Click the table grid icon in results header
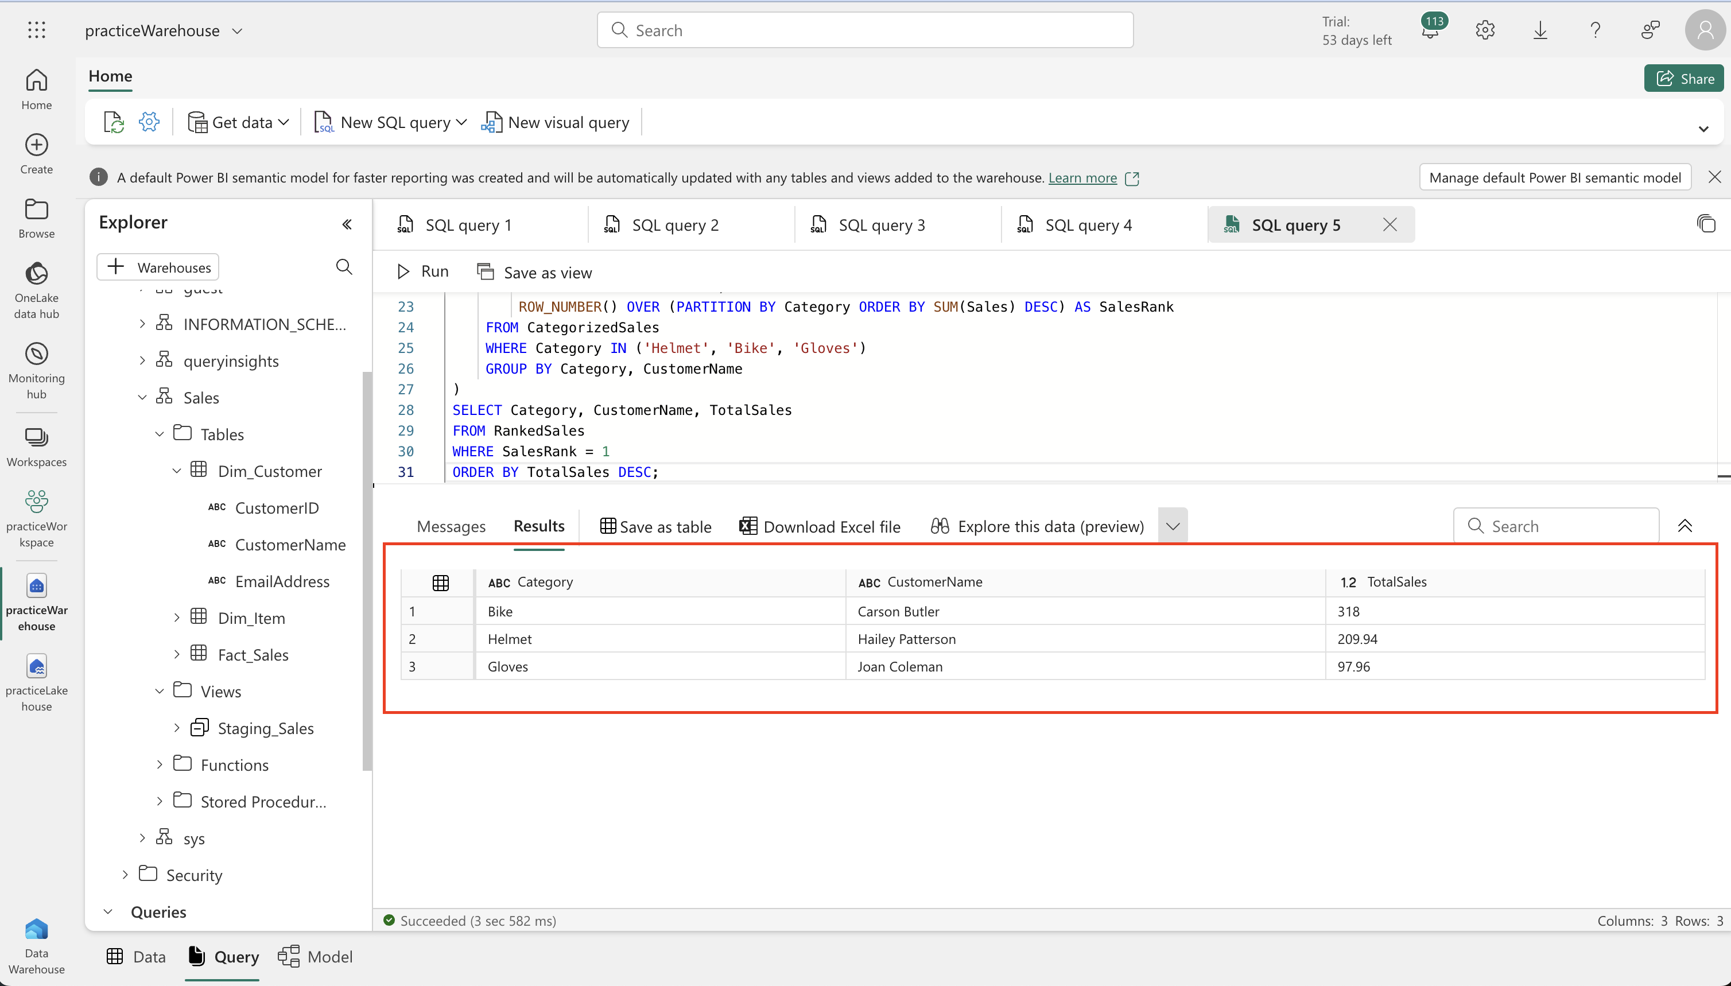This screenshot has height=986, width=1731. (x=440, y=583)
